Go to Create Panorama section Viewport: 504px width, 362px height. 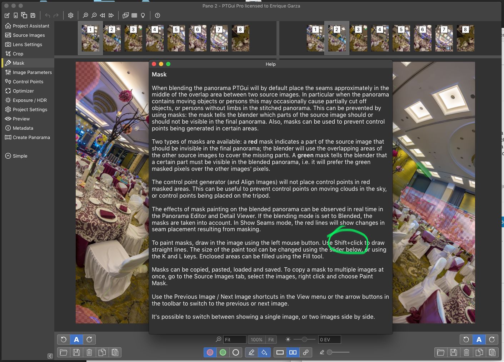31,137
